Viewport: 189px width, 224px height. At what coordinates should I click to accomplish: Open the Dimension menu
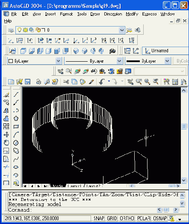113,14
